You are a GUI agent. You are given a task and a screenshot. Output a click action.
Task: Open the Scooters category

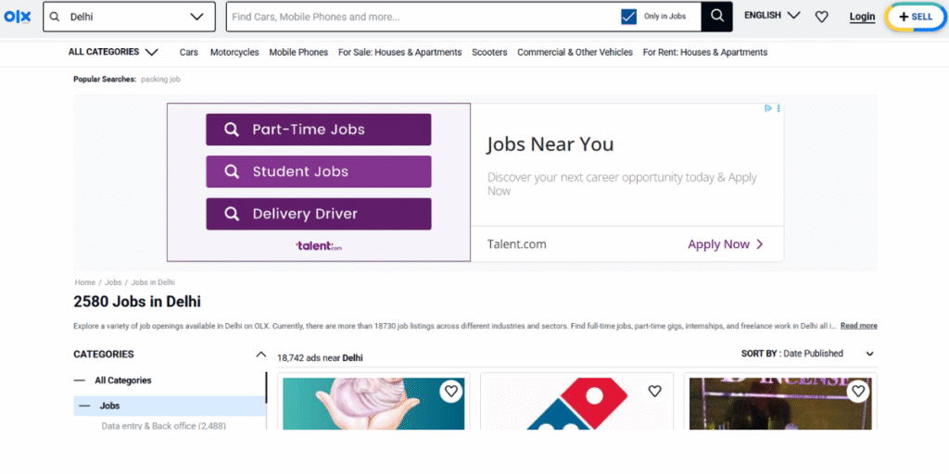[489, 53]
